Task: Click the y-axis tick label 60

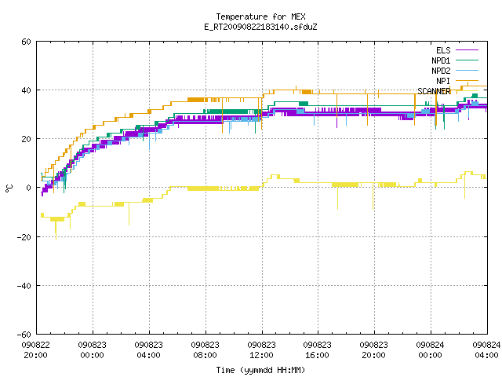Action: tap(26, 42)
